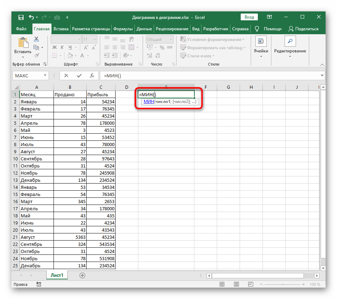Click the Вход sign-in button
The image size is (337, 299).
pyautogui.click(x=249, y=17)
